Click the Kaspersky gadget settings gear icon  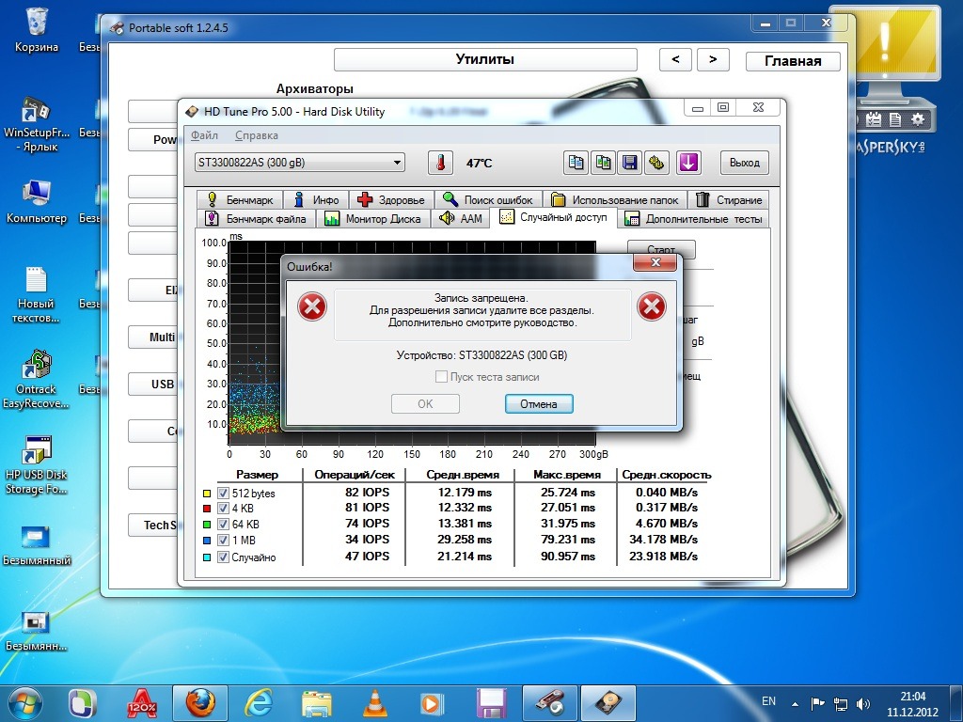[918, 119]
